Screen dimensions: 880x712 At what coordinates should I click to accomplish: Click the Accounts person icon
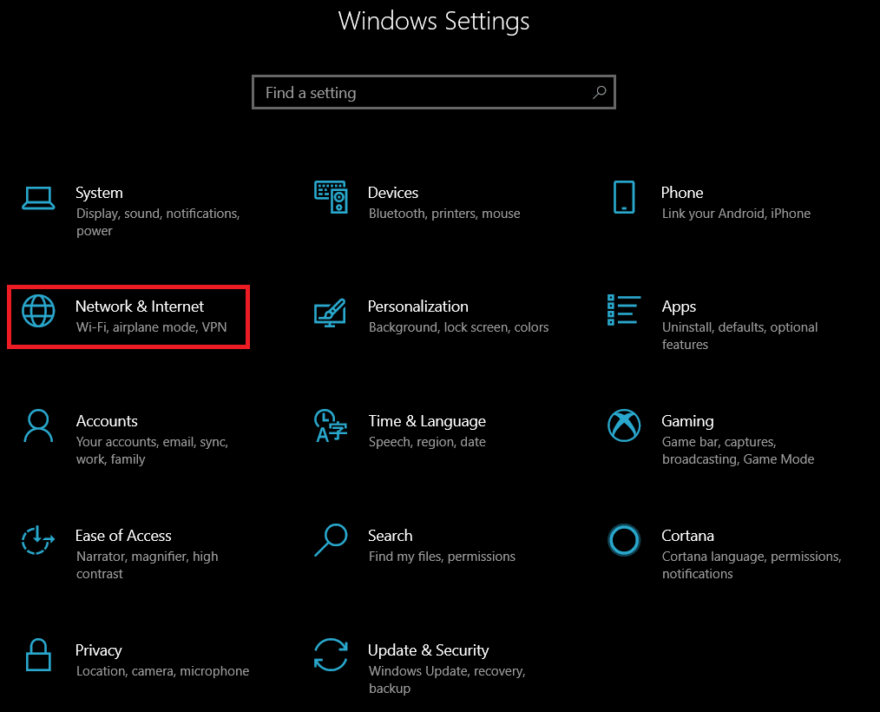click(38, 425)
